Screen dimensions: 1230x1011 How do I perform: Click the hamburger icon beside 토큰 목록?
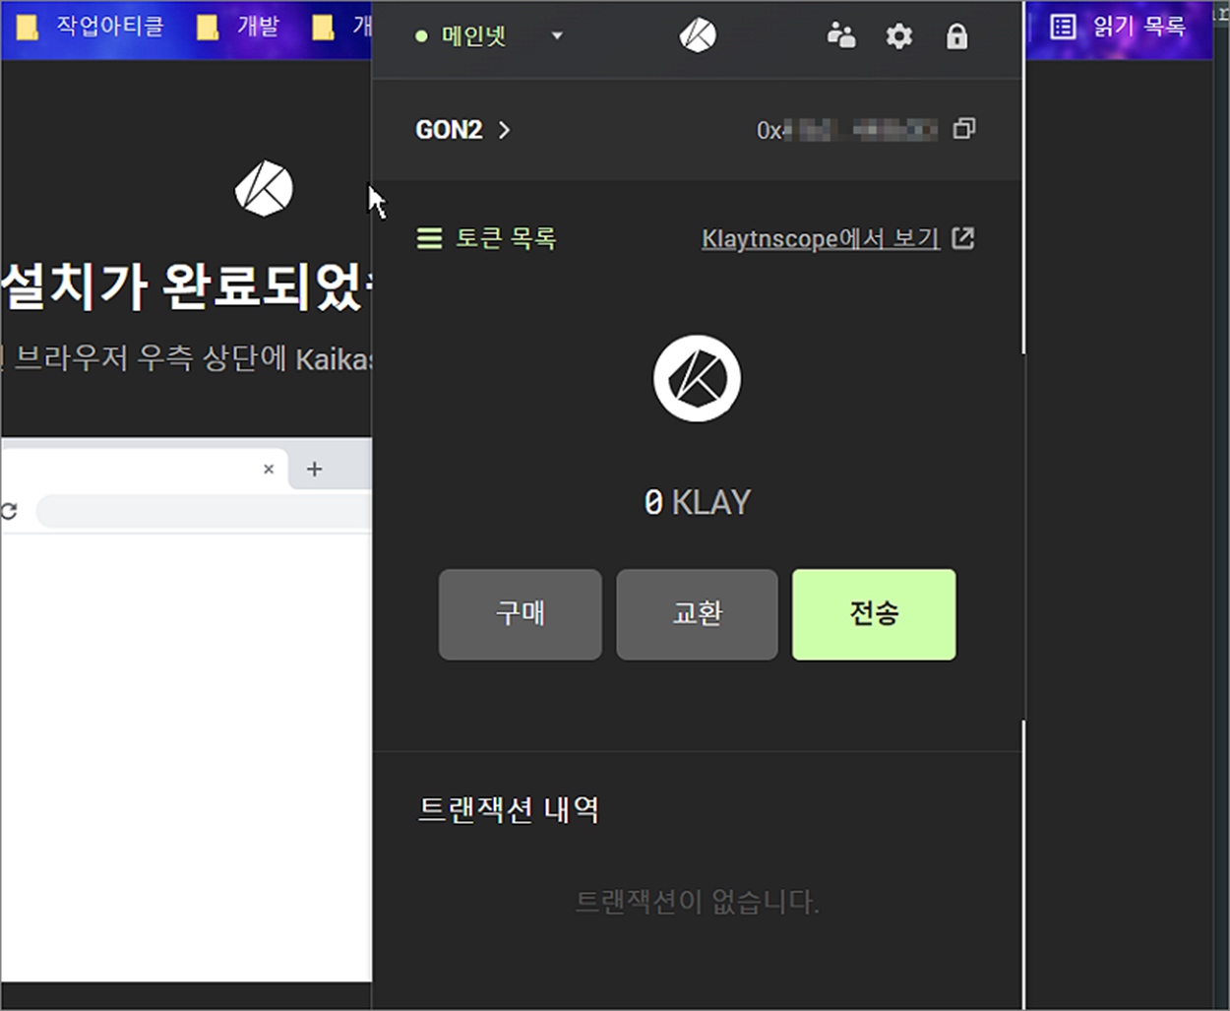[429, 238]
